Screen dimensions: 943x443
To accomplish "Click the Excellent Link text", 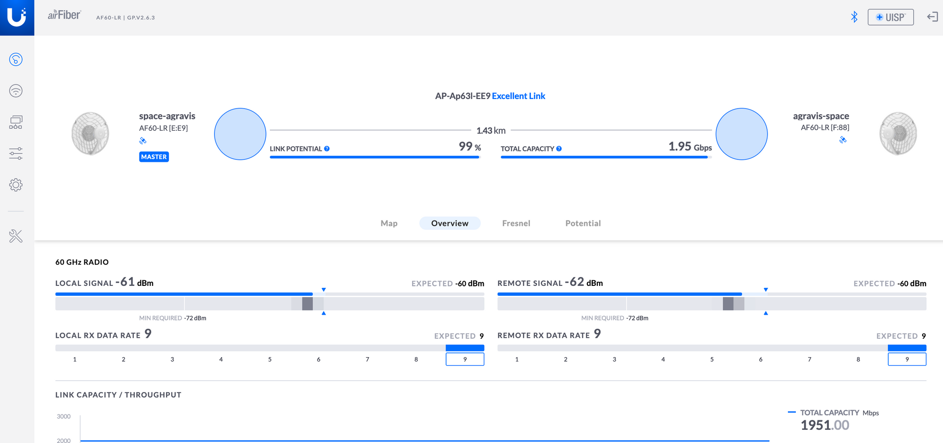I will click(519, 96).
